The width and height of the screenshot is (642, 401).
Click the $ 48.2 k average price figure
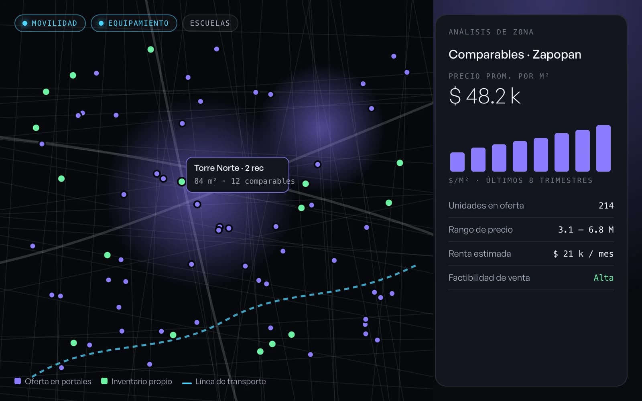[x=485, y=96]
